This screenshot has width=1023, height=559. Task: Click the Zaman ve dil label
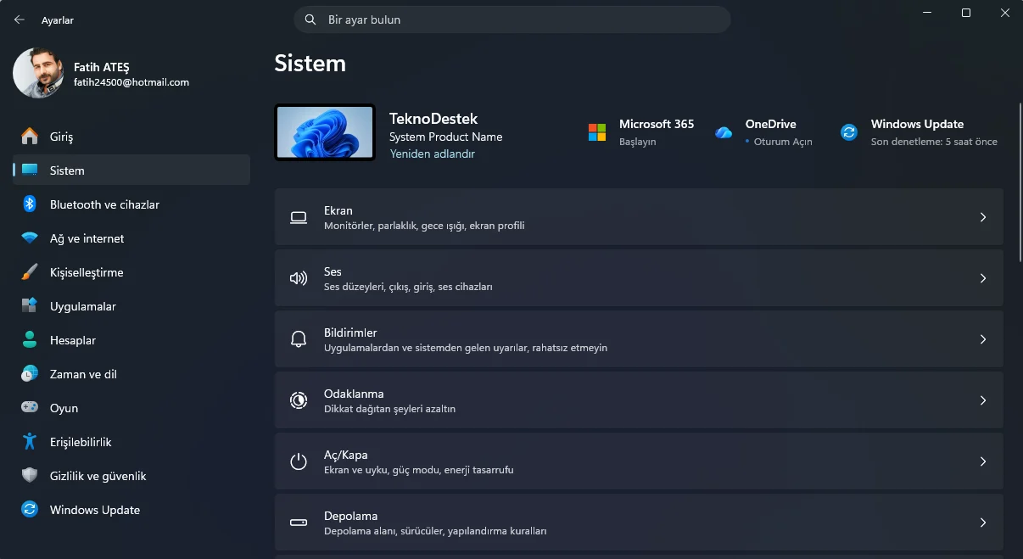point(83,374)
